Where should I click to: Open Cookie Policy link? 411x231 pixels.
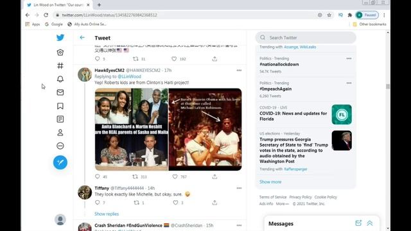click(x=326, y=197)
